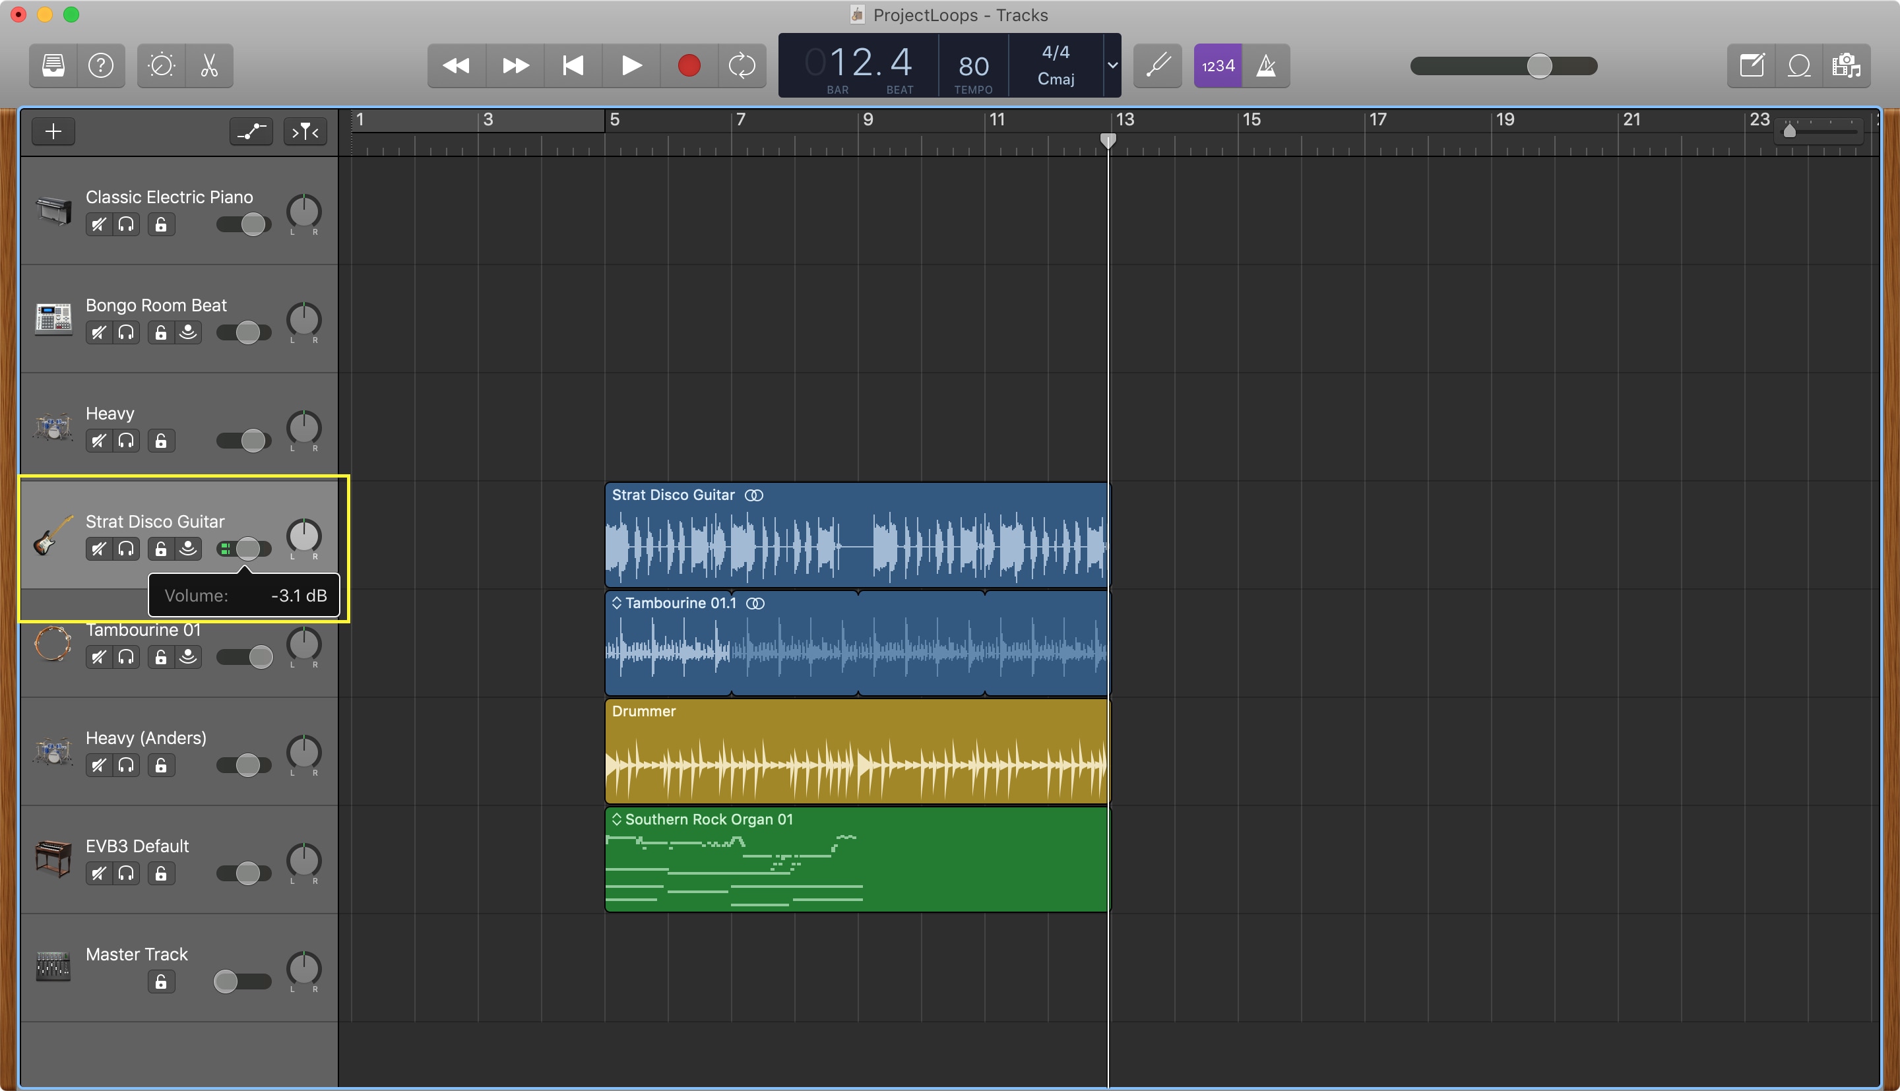Select the yellow Drummer region

coord(856,751)
